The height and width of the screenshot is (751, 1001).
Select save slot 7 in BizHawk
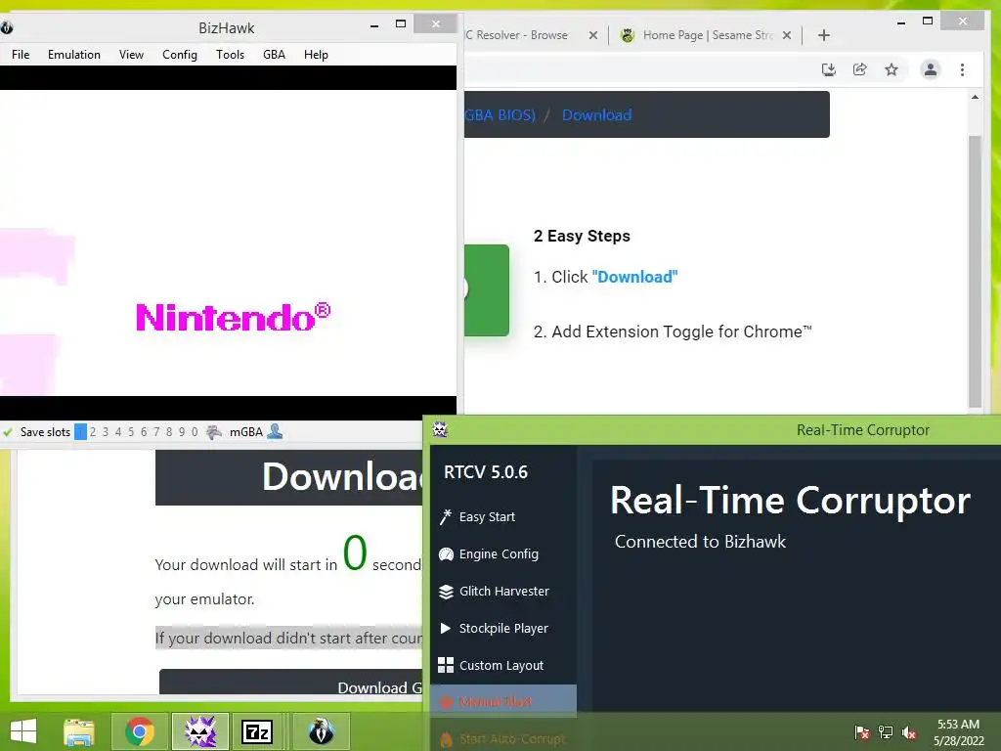pyautogui.click(x=156, y=431)
